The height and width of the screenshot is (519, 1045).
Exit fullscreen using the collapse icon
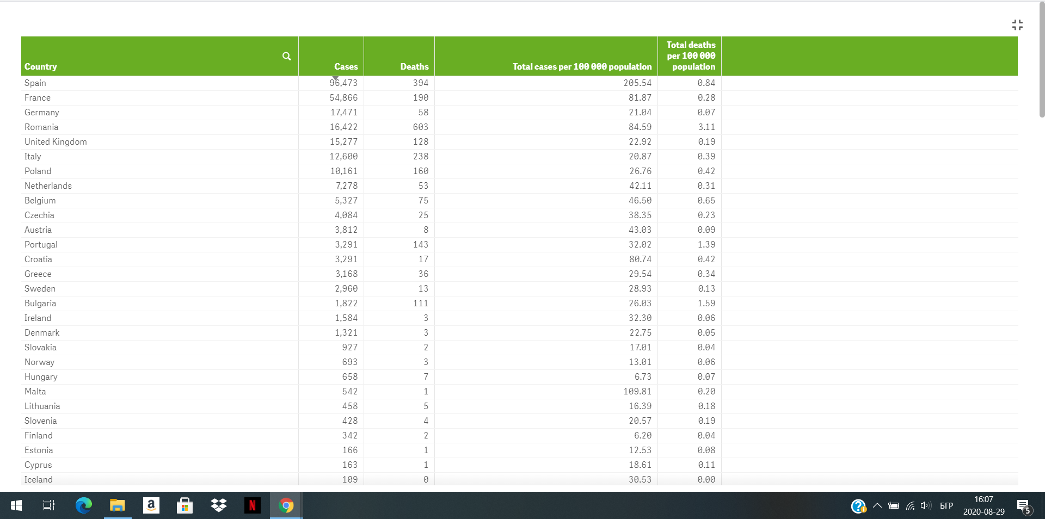click(1017, 25)
